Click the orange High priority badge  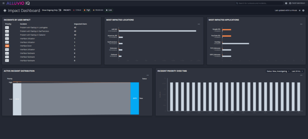click(7, 46)
